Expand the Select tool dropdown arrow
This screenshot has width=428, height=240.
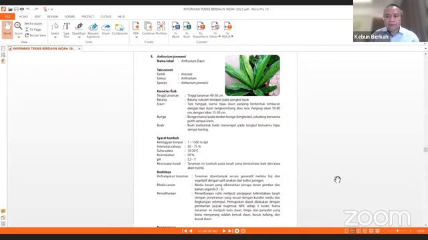(55, 37)
